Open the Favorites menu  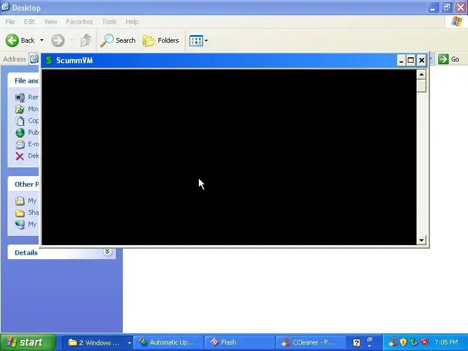pyautogui.click(x=80, y=22)
